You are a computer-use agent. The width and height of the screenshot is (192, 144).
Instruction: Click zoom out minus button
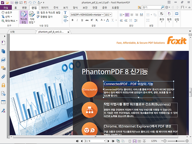(x=165, y=141)
